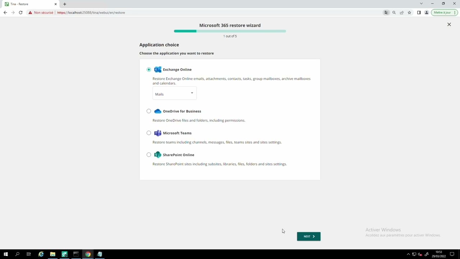The image size is (460, 259).
Task: Click the Exchange Online label
Action: pyautogui.click(x=177, y=69)
